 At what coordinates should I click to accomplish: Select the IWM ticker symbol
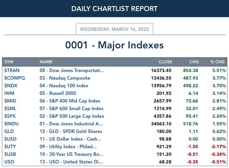9,93
